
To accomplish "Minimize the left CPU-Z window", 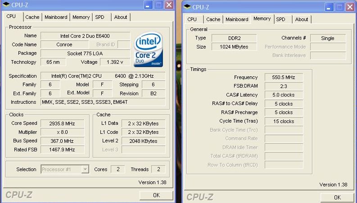I will (148, 5).
